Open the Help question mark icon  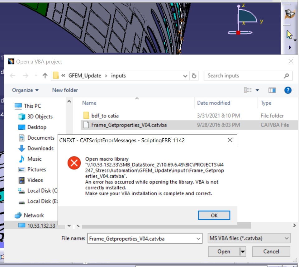[287, 90]
